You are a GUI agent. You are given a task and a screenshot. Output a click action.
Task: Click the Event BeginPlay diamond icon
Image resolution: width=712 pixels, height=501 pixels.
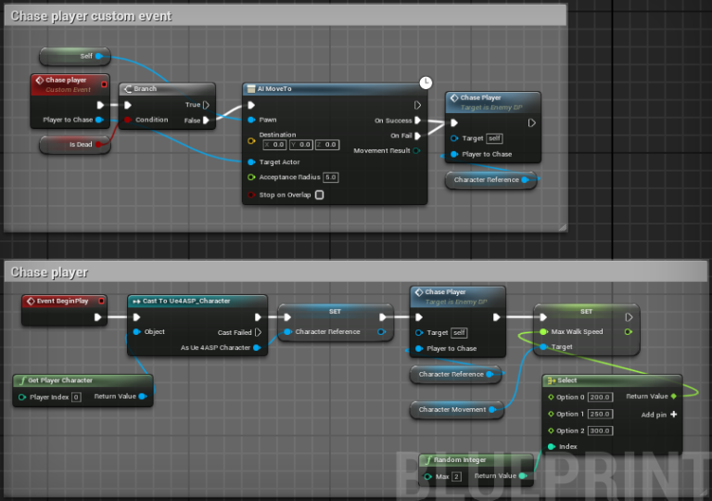click(x=29, y=301)
